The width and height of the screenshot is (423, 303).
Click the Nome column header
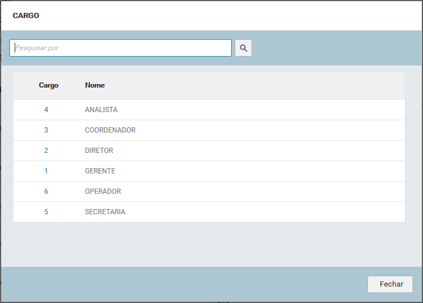[95, 85]
